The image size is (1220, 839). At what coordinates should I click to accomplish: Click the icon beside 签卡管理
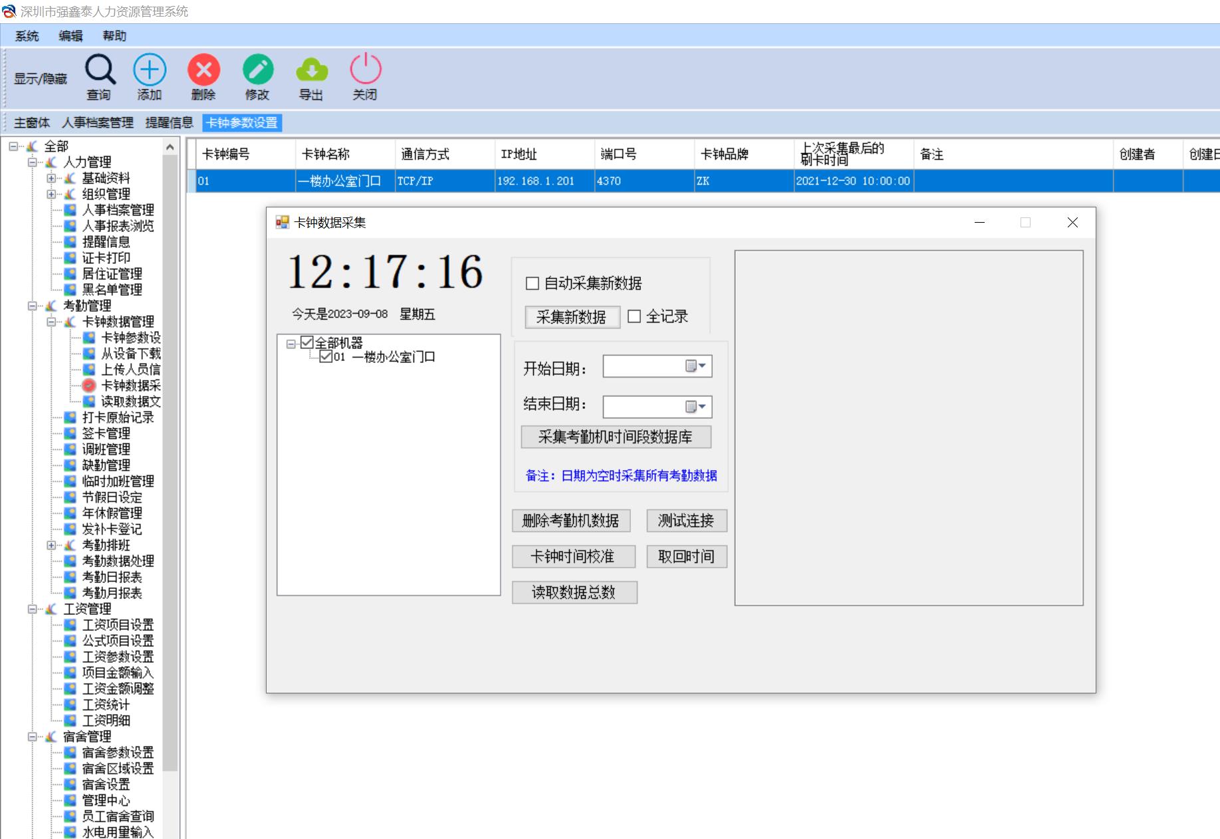70,433
